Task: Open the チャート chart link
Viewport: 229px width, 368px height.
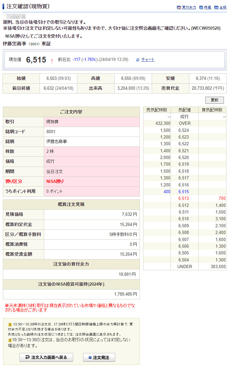Action: point(148,60)
